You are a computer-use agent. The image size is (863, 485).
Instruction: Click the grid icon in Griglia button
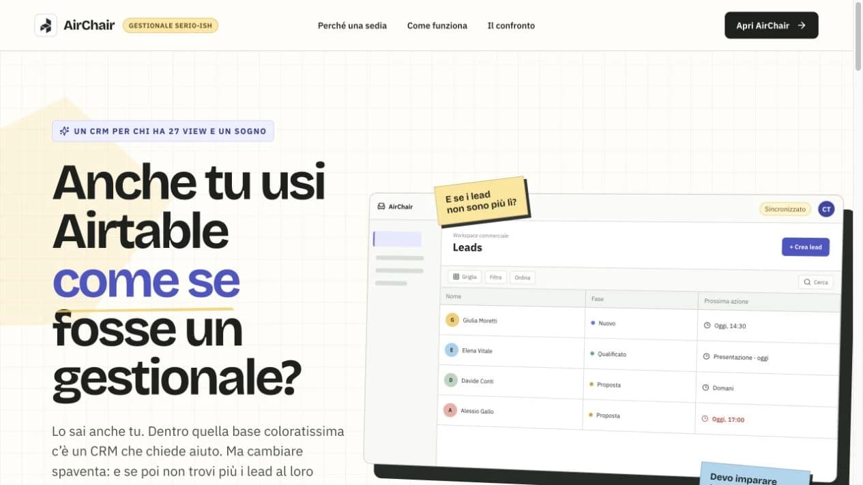(x=456, y=277)
